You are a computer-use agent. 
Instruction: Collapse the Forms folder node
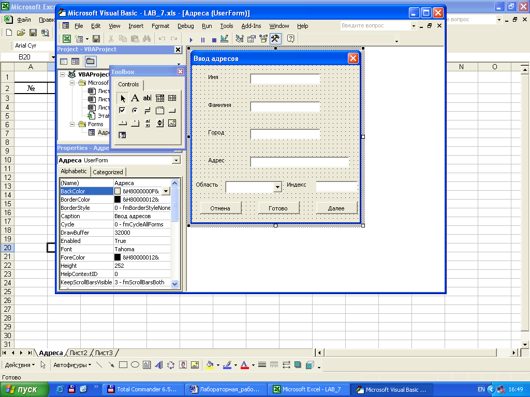click(x=72, y=124)
